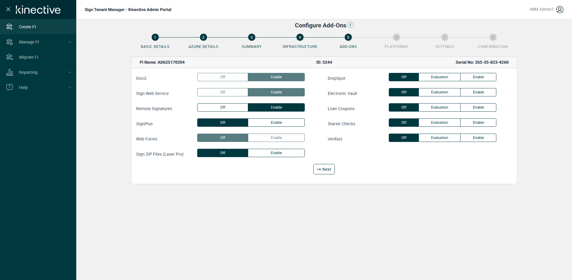Select step 5 Add-Ons circle
This screenshot has width=572, height=280.
coord(348,37)
